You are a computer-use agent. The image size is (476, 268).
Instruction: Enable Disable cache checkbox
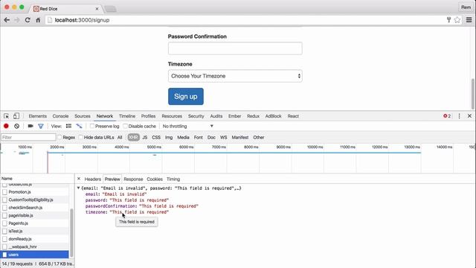click(x=125, y=126)
